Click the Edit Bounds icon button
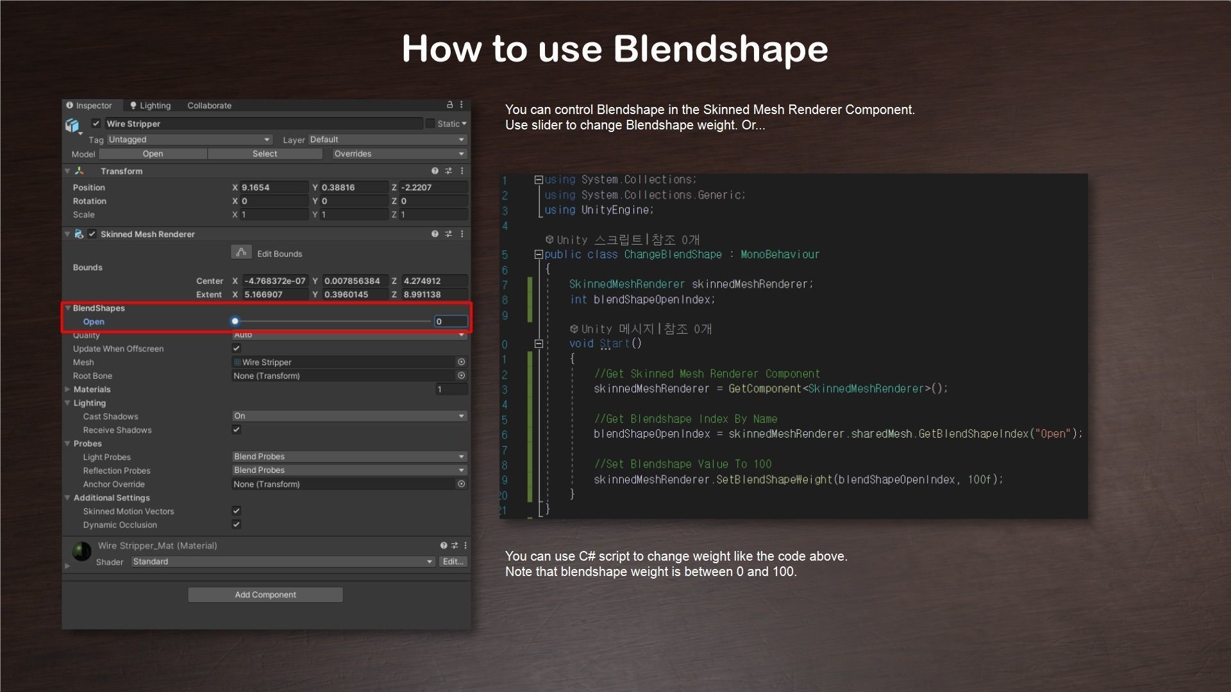Viewport: 1231px width, 692px height. (241, 252)
